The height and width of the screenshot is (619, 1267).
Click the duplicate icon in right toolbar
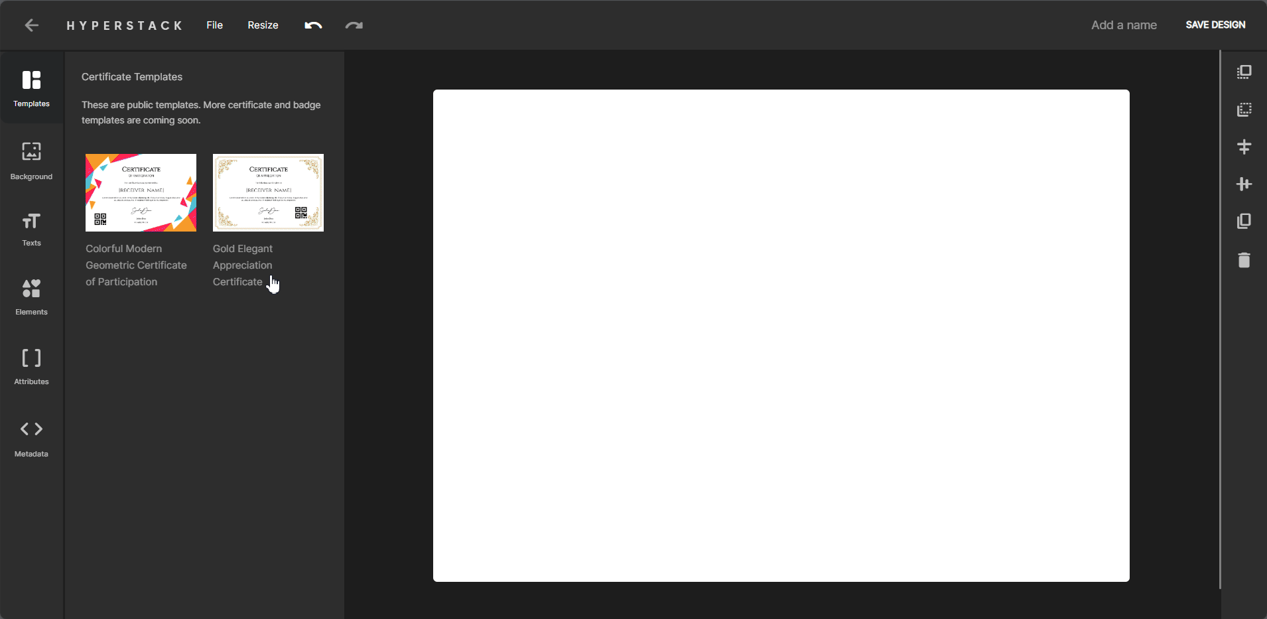click(x=1244, y=221)
